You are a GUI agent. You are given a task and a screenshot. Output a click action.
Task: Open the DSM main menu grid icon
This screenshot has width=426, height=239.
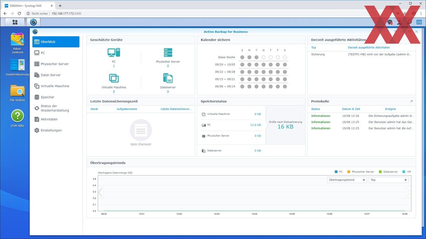(15, 22)
